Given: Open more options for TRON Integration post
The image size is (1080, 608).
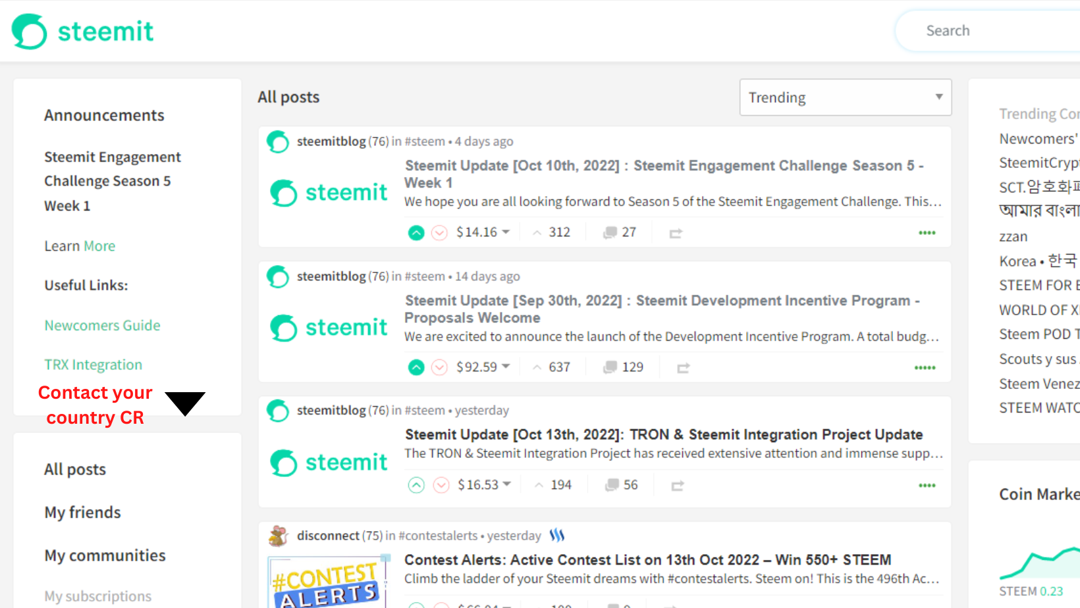Looking at the screenshot, I should 927,486.
